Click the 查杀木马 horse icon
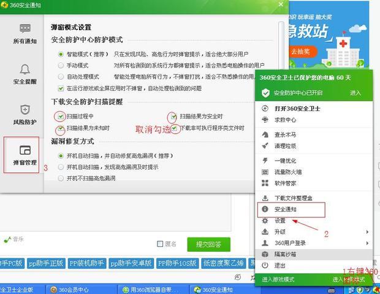380x294 pixels. pyautogui.click(x=265, y=134)
